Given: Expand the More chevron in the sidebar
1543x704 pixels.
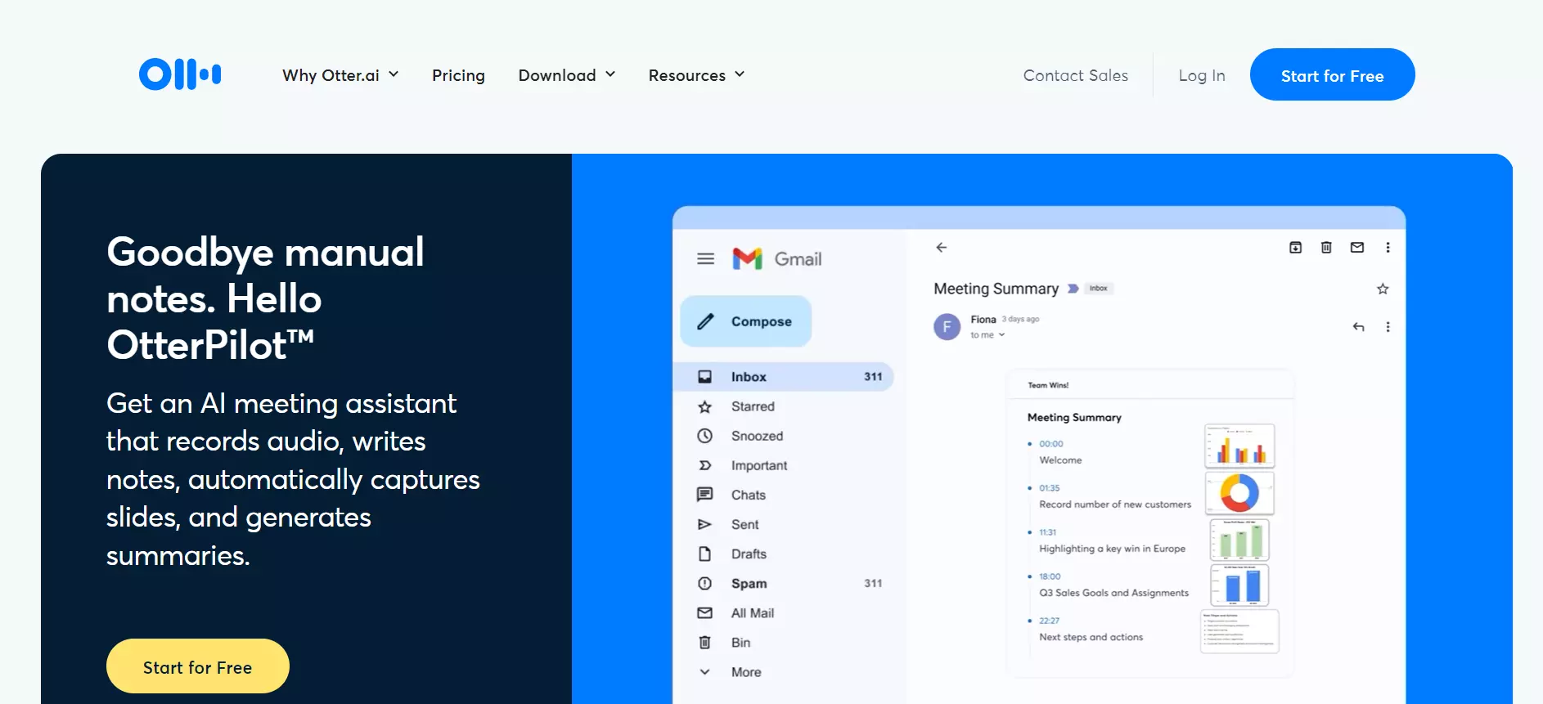Looking at the screenshot, I should [x=704, y=671].
